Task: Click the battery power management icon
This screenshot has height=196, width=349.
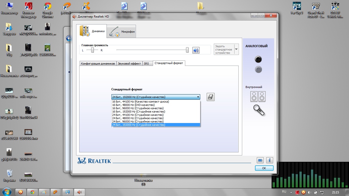Action: [260, 160]
